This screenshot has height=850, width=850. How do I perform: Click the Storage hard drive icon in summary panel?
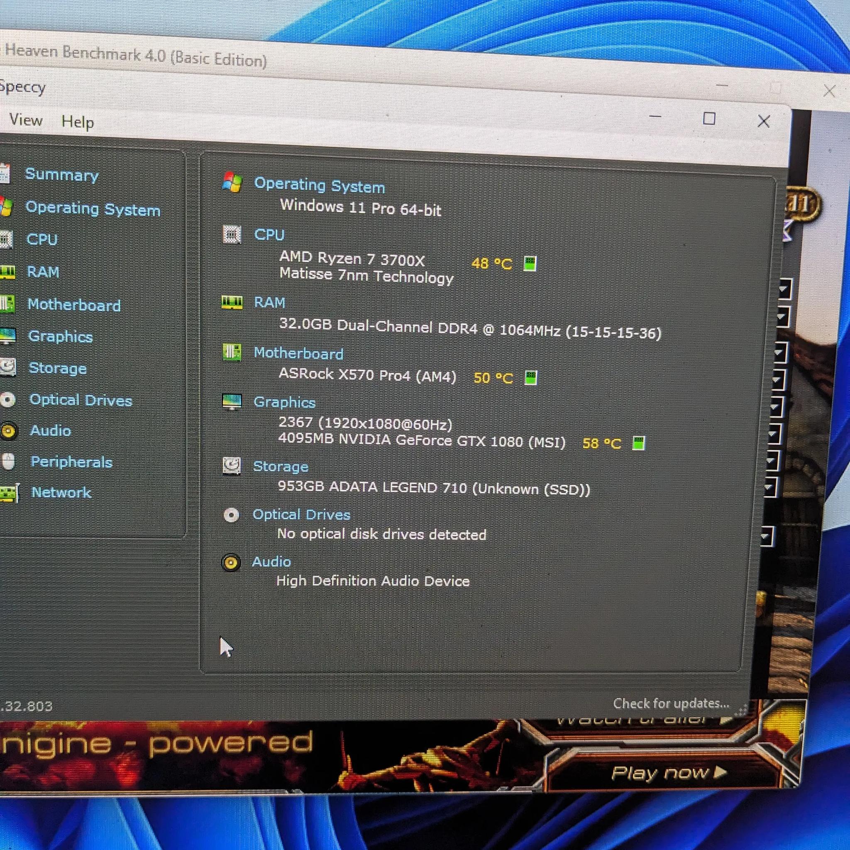click(232, 466)
